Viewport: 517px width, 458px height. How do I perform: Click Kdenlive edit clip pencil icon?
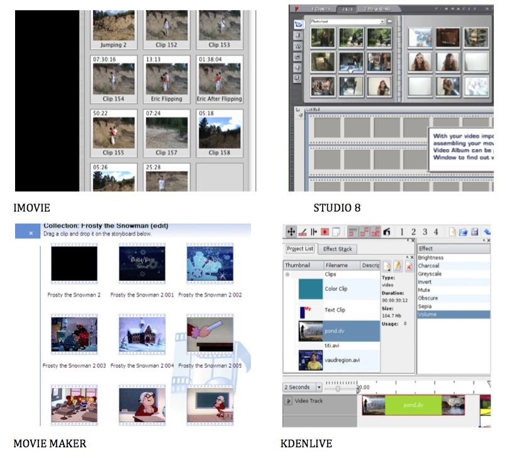click(397, 266)
